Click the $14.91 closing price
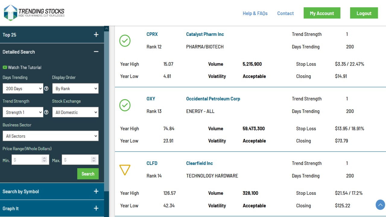The height and width of the screenshot is (217, 386). point(341,76)
